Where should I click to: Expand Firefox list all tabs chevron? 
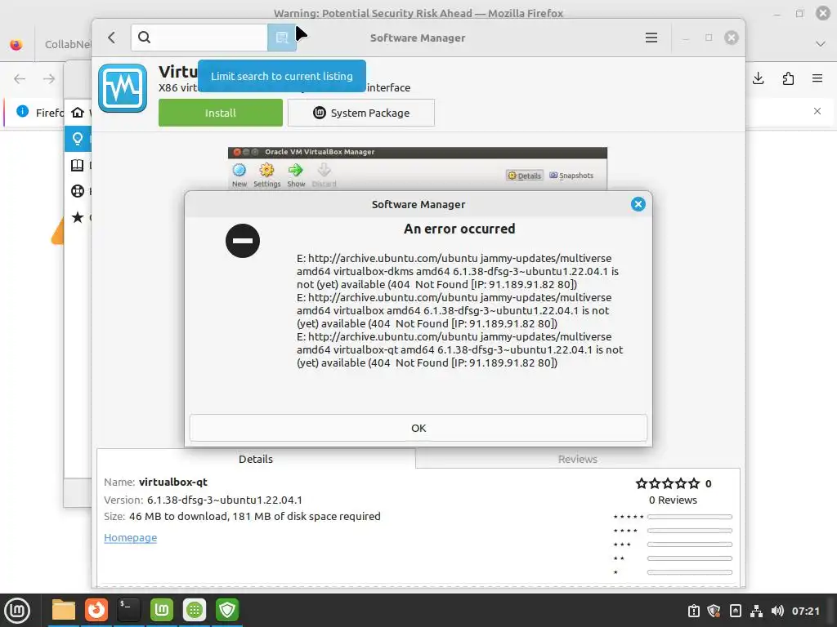(x=821, y=44)
